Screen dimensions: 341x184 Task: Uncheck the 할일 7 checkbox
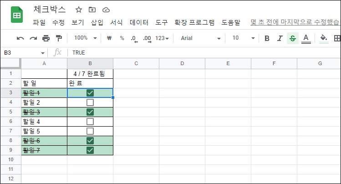[x=90, y=150]
